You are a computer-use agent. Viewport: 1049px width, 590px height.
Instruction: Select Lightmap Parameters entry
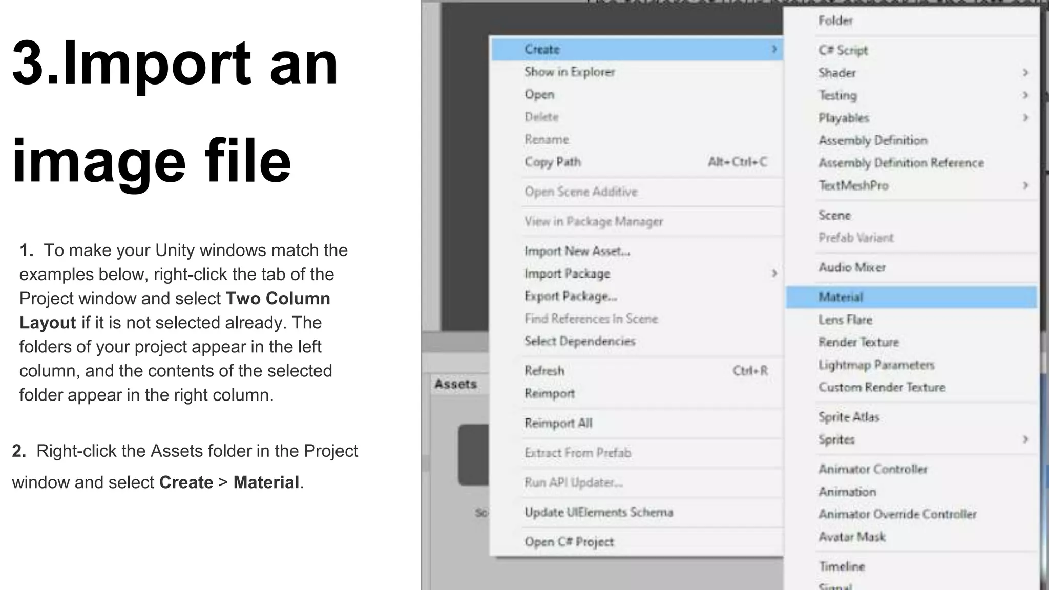pyautogui.click(x=912, y=365)
